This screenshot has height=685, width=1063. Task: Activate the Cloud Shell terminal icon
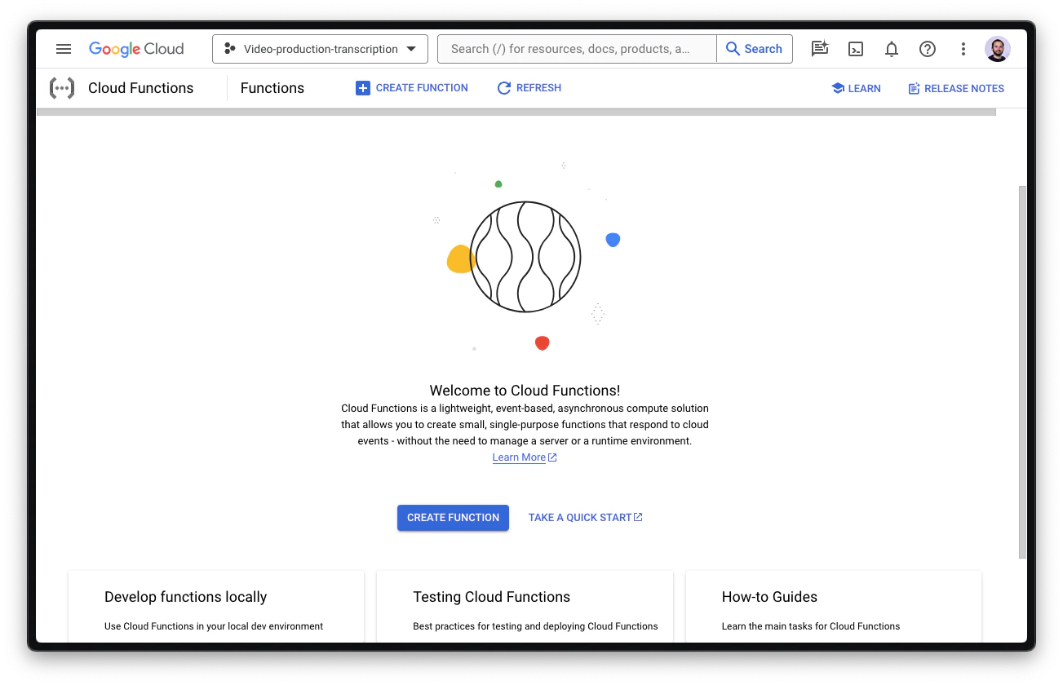pyautogui.click(x=856, y=49)
